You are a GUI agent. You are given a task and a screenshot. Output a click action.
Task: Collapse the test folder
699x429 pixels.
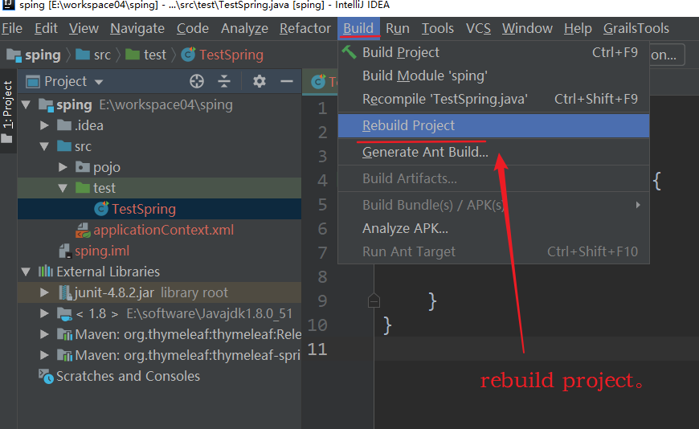(x=63, y=188)
